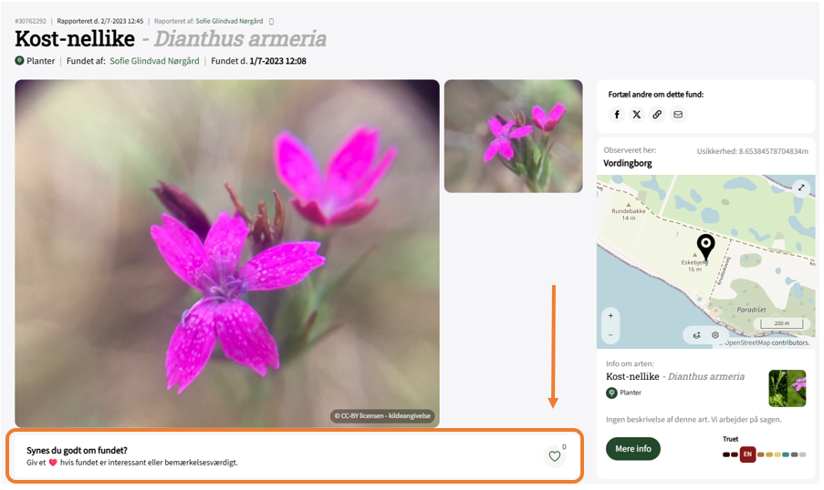Open 'Fundet af' Sofie Glindvad Nørgård profile

[x=154, y=61]
